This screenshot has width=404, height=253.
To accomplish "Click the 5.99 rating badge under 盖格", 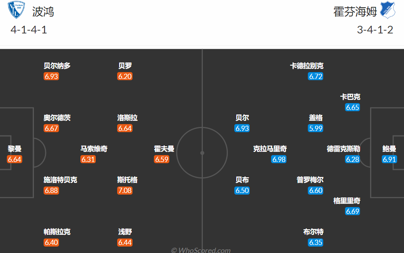I will tap(316, 128).
